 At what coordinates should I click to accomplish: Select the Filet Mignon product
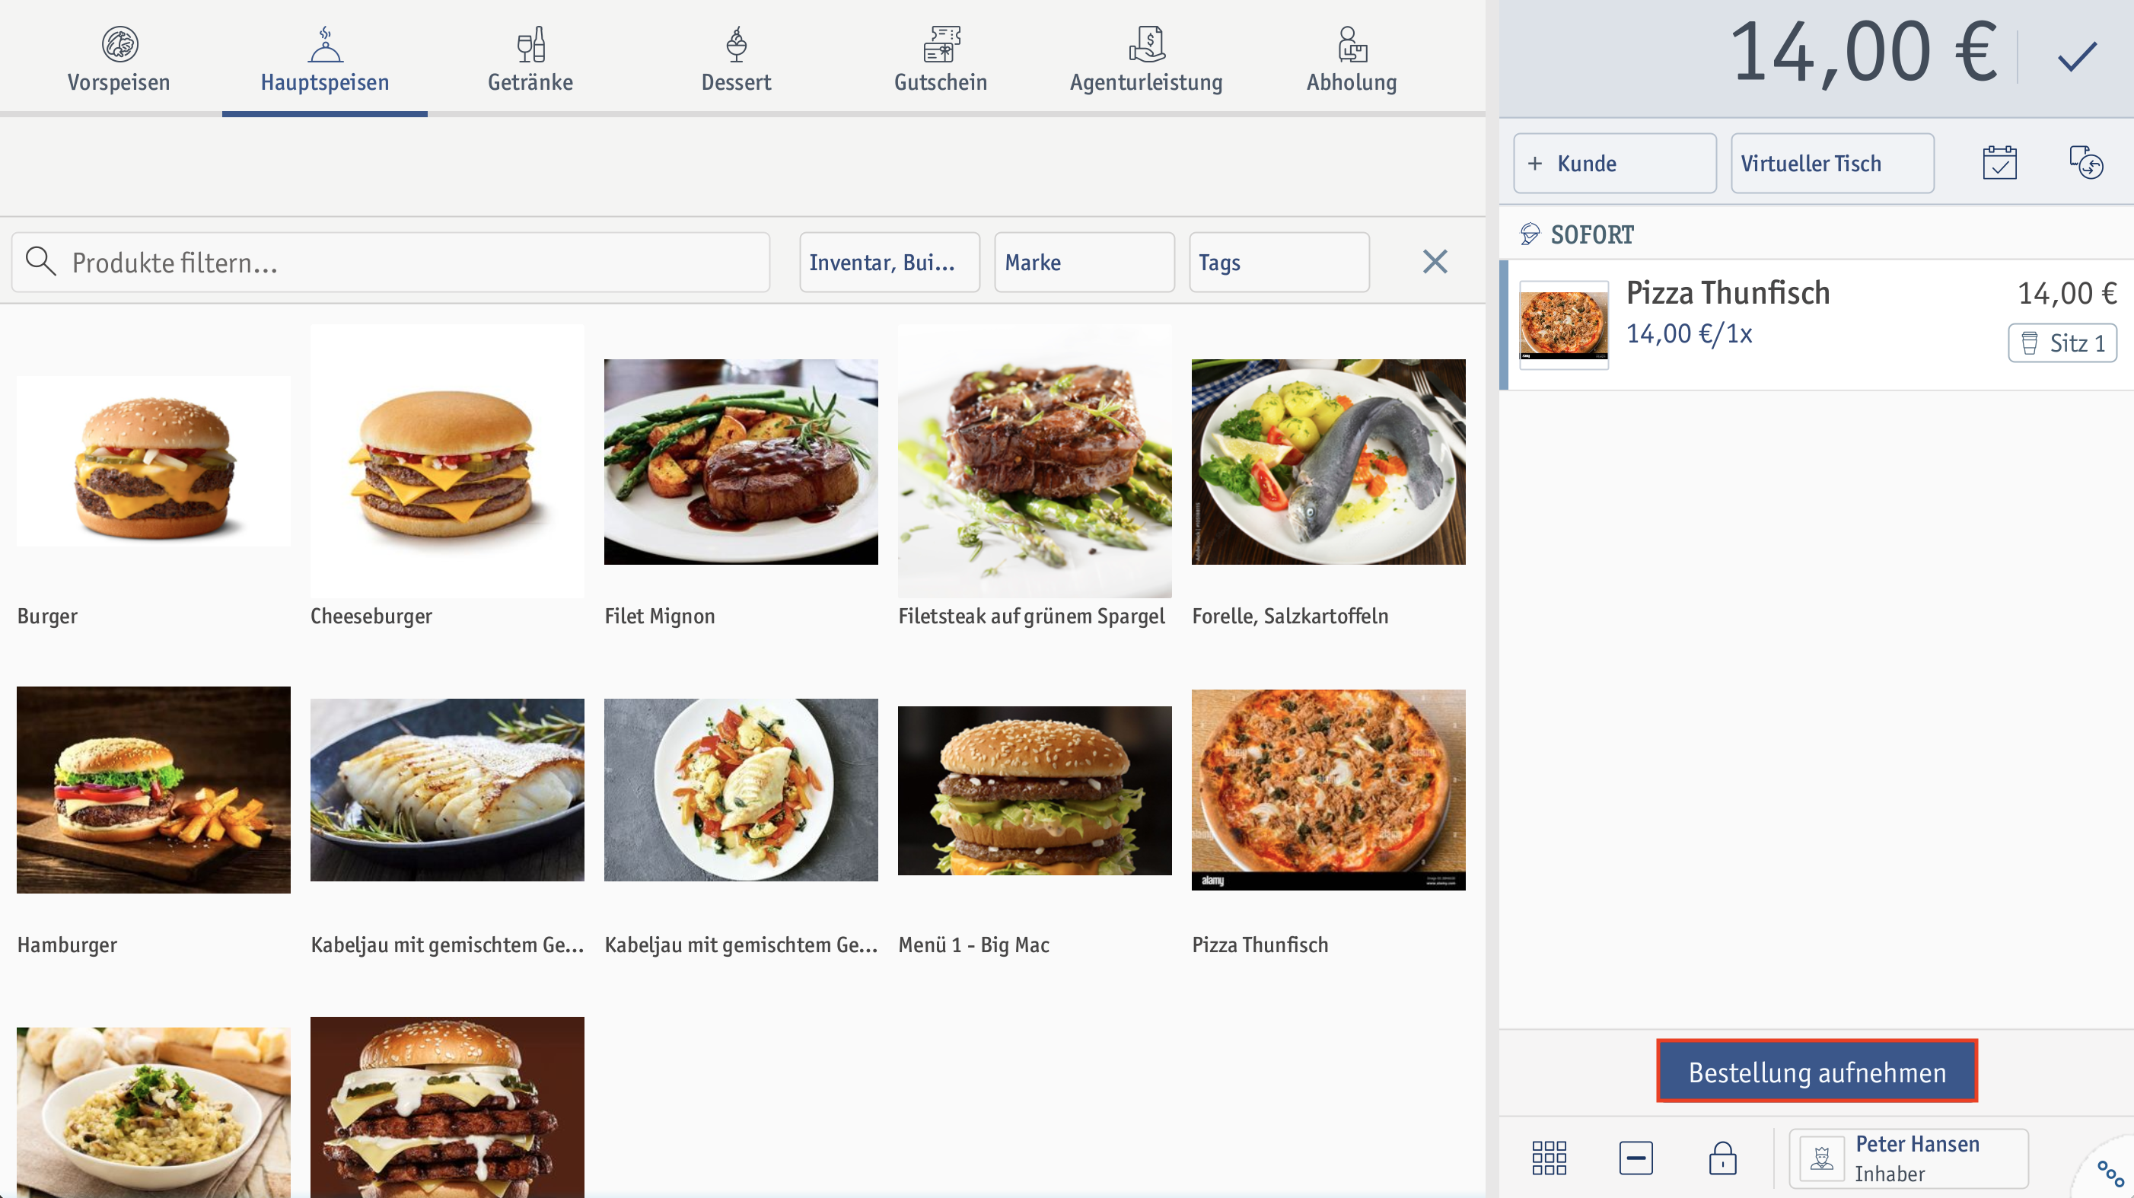pyautogui.click(x=741, y=461)
